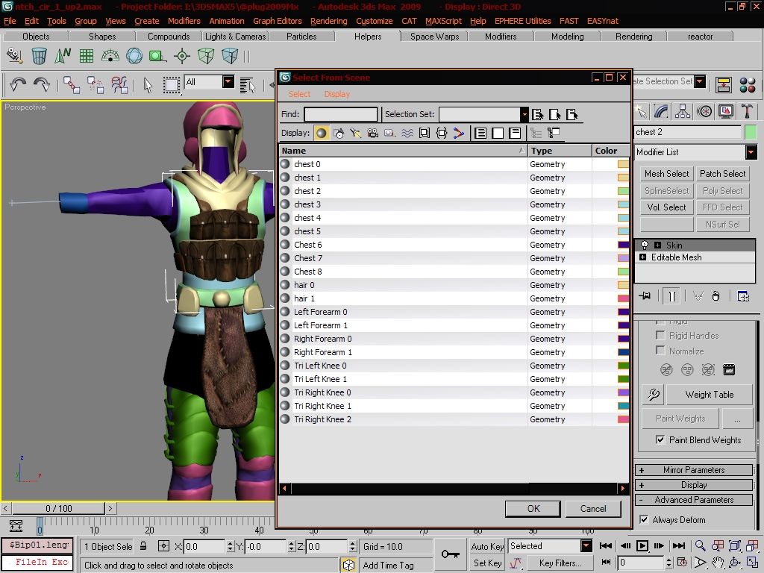Open the Selection Set dropdown in dialog
764x573 pixels.
coord(525,114)
